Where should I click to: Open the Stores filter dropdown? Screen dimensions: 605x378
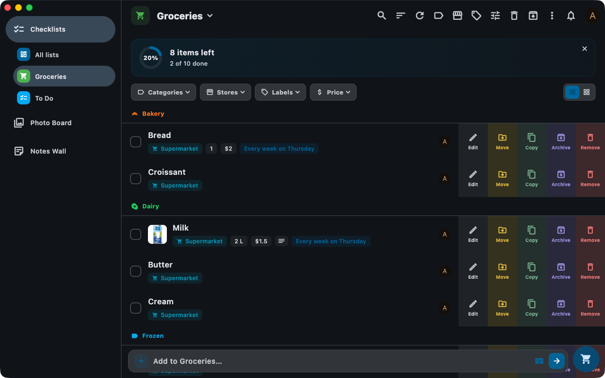[225, 92]
